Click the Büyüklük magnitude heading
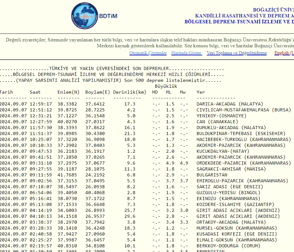This screenshot has width=294, height=252. [166, 86]
